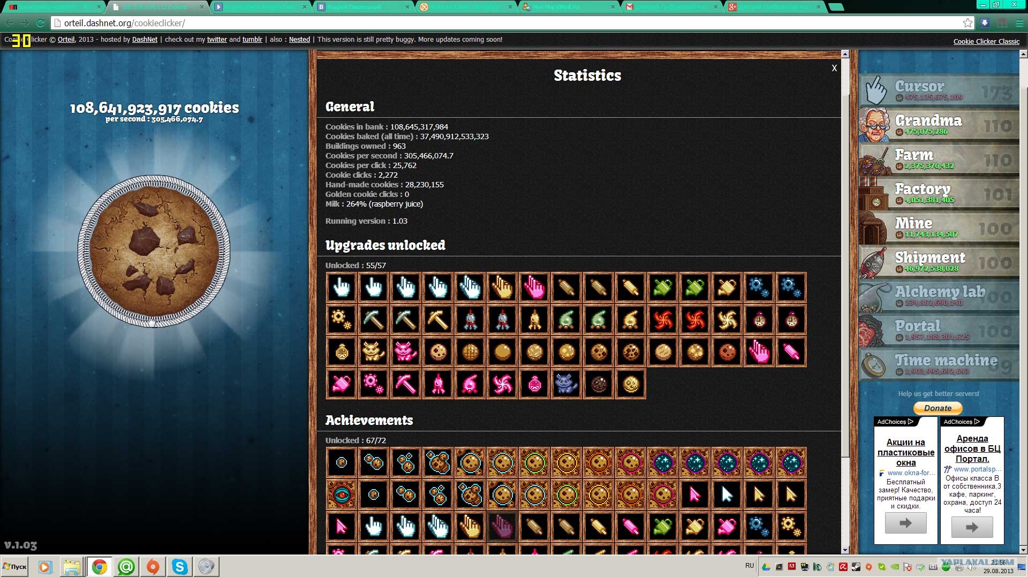1028x578 pixels.
Task: Open the 'Аренда офисов в БЦ Портал' ad link
Action: [x=972, y=448]
